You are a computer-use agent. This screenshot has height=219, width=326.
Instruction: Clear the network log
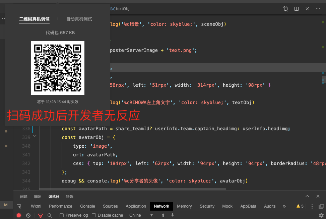[x=28, y=215]
